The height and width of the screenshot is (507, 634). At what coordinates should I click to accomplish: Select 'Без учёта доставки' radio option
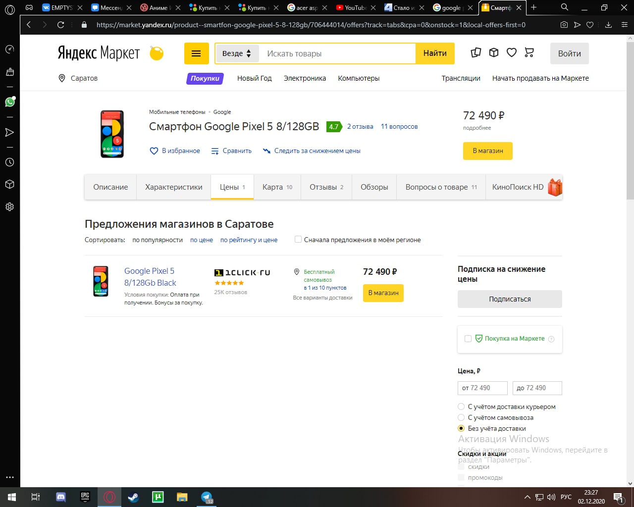[461, 428]
